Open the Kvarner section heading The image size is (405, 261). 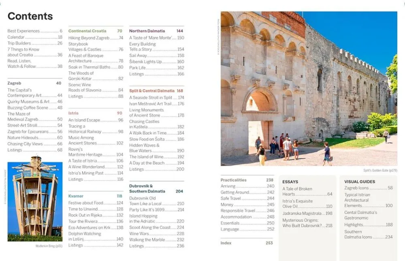coord(76,196)
